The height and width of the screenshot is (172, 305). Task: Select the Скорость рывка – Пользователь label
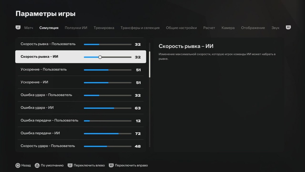48,44
